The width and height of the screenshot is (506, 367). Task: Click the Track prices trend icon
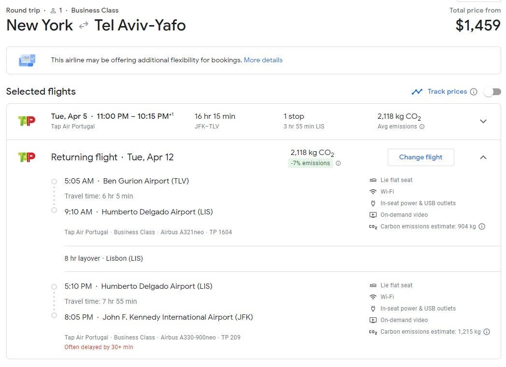tap(417, 92)
